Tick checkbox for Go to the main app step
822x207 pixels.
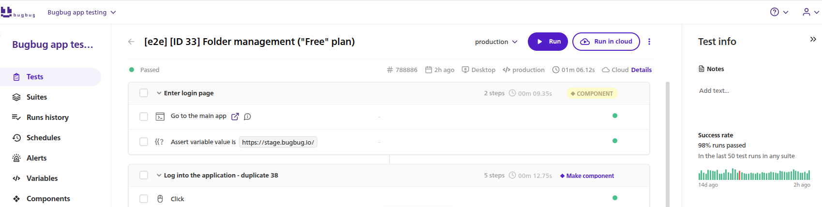pyautogui.click(x=144, y=117)
